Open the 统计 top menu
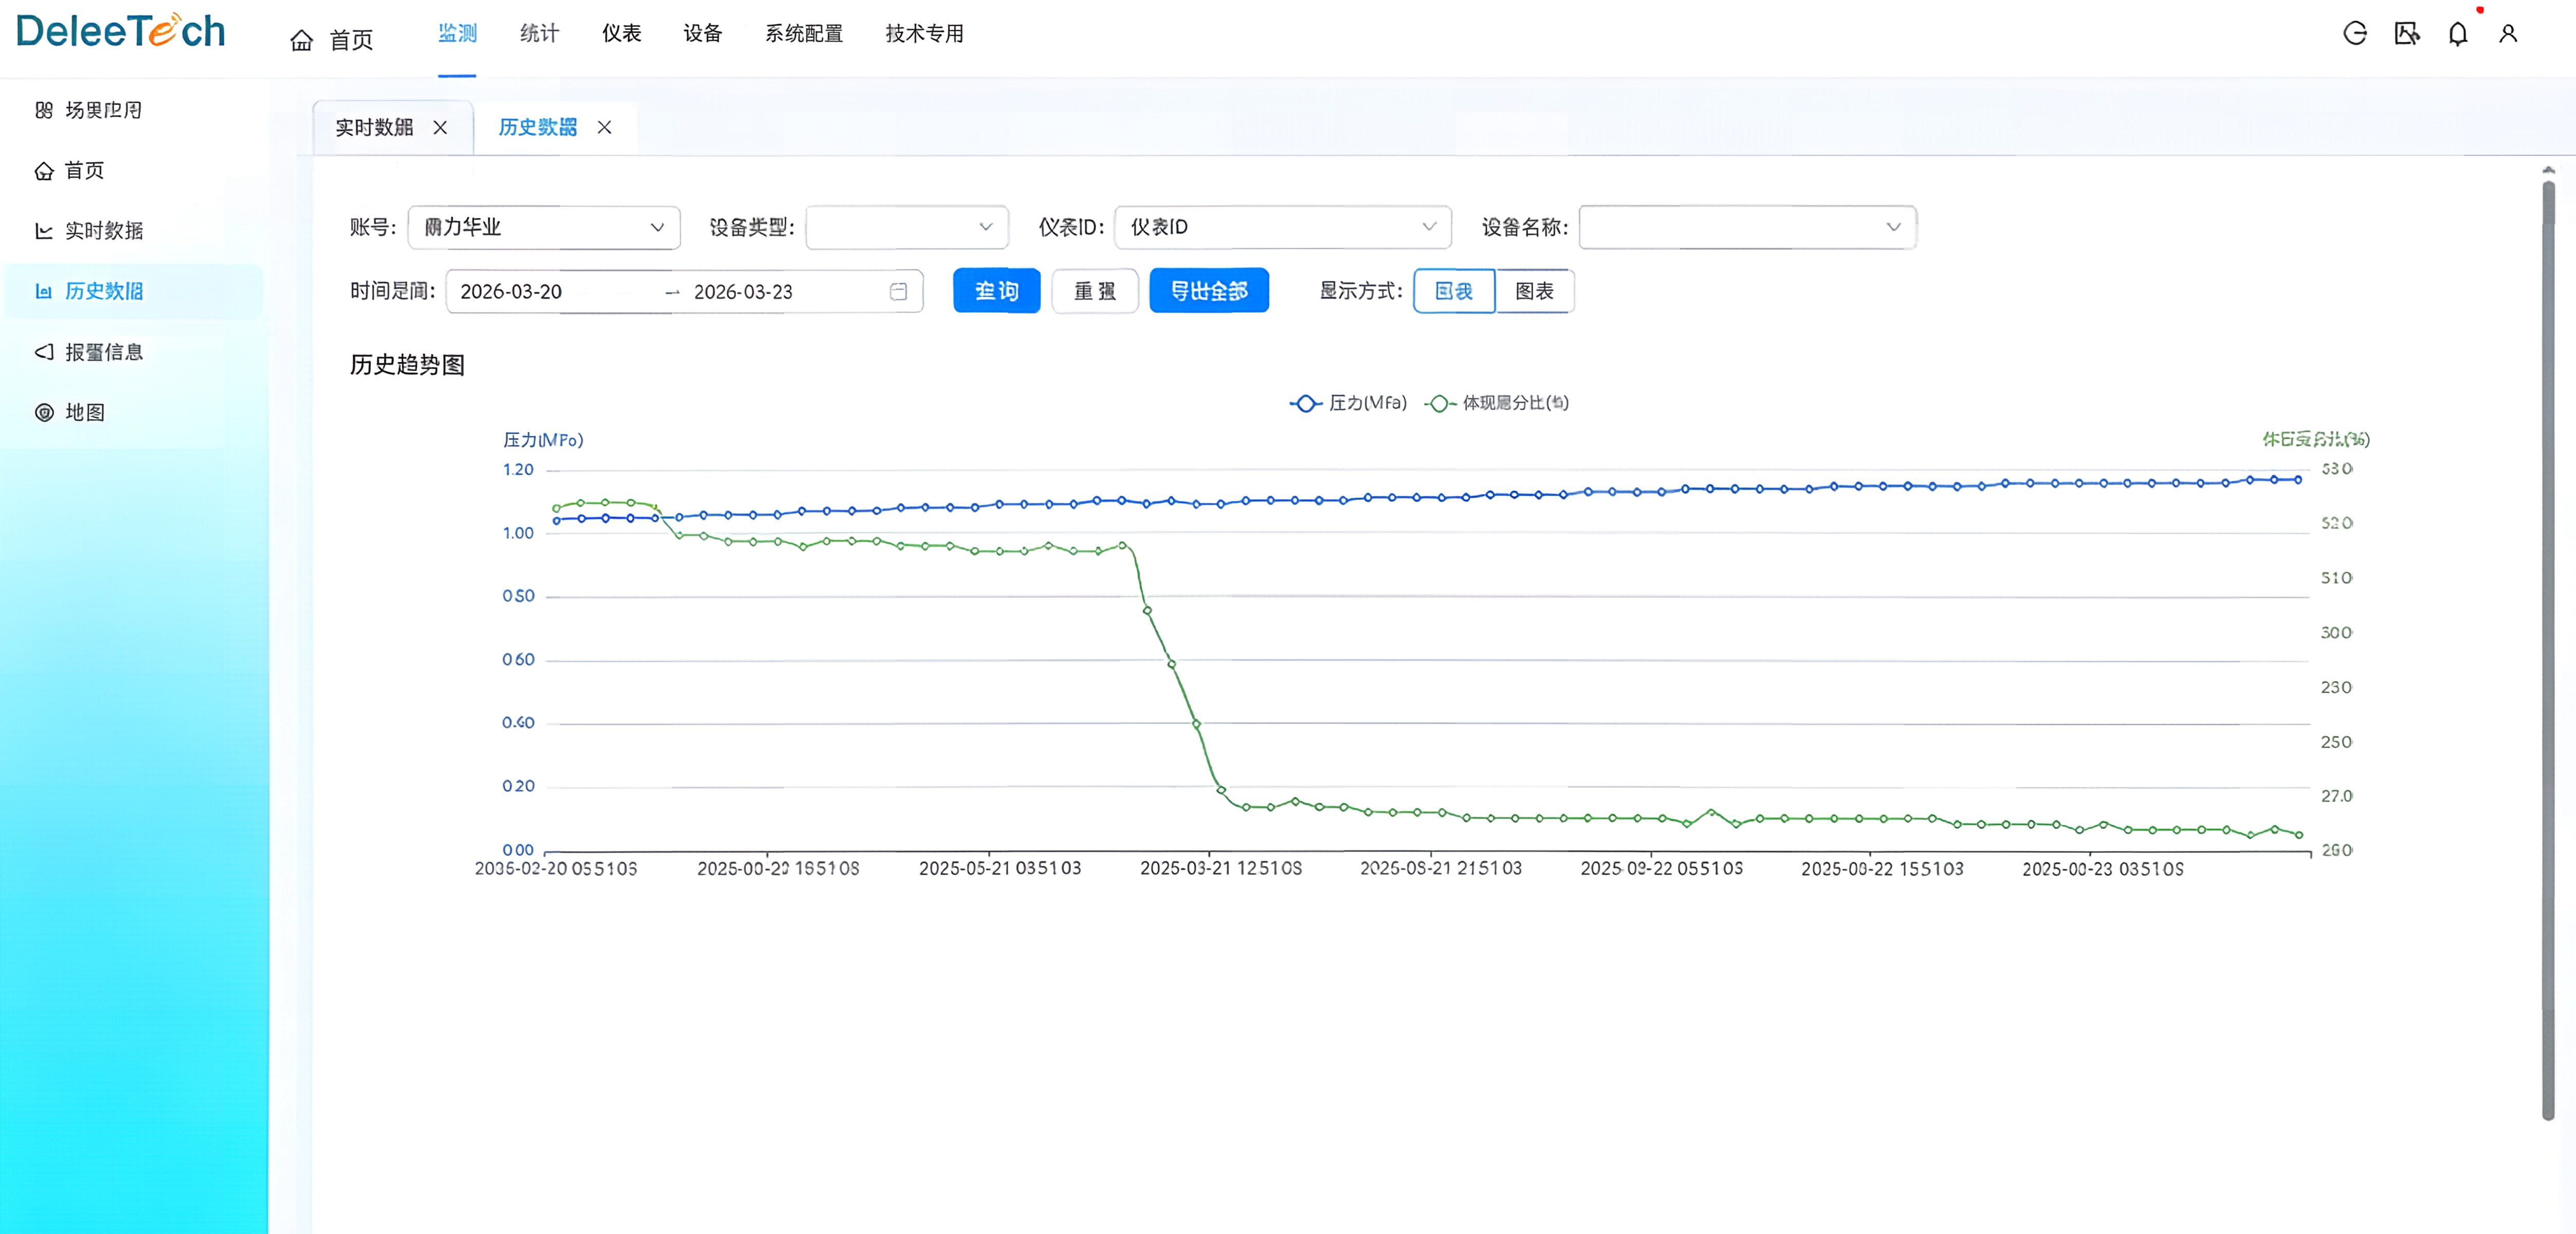 539,34
